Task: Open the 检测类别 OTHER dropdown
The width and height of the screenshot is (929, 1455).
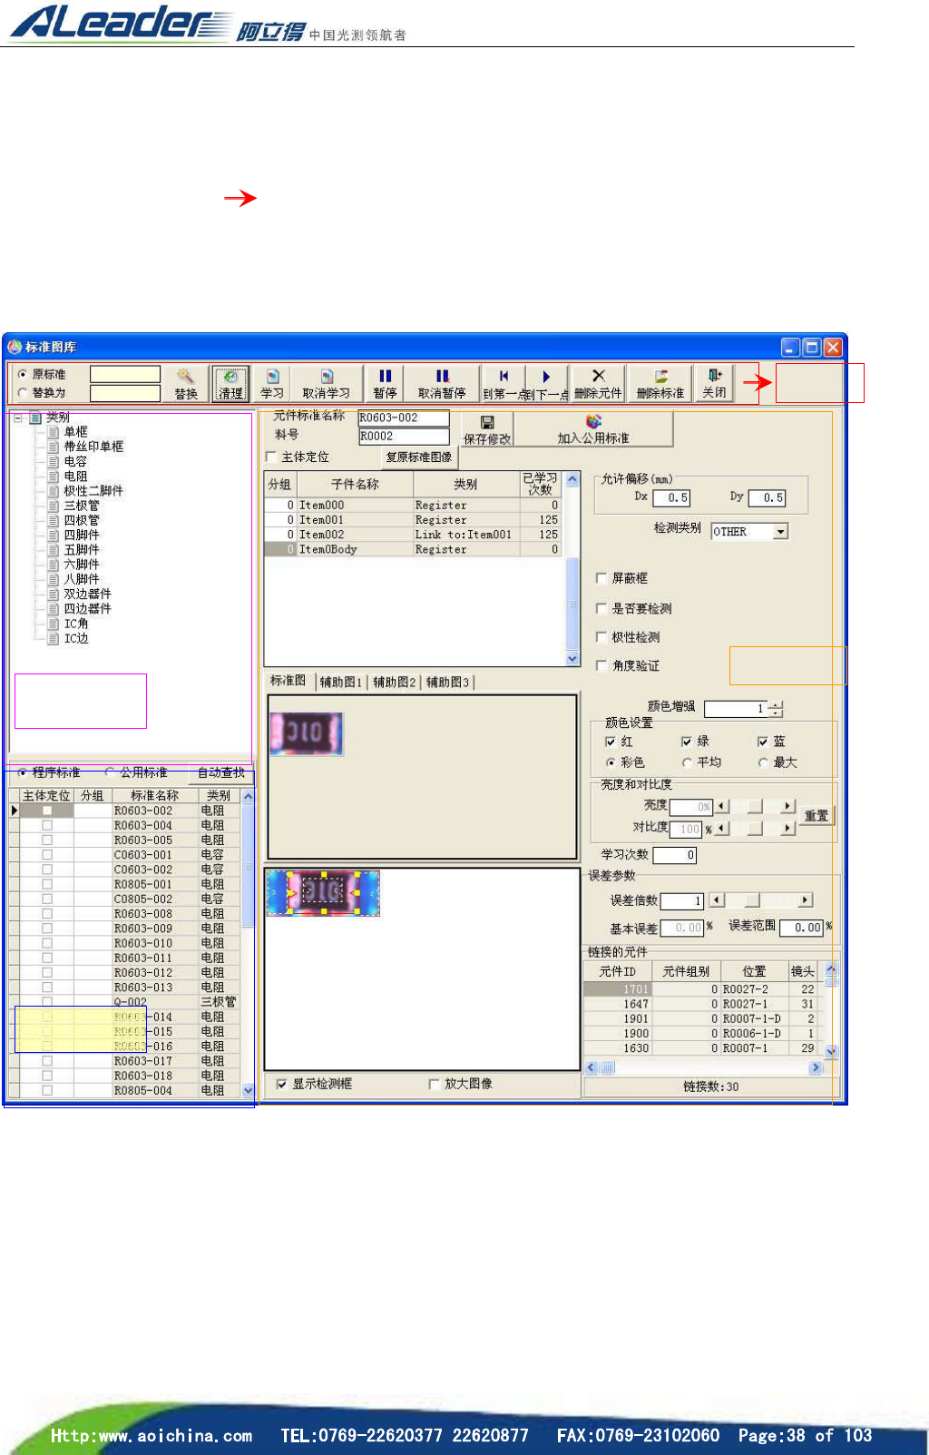Action: 780,532
